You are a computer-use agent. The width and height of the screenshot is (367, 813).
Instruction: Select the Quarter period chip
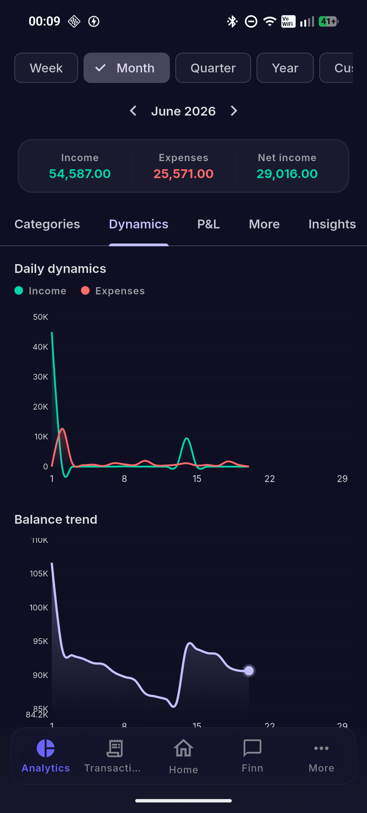[213, 68]
